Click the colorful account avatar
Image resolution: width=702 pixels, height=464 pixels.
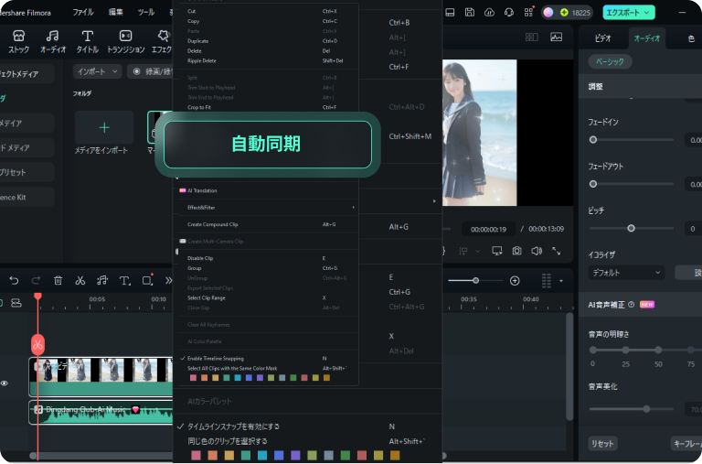[x=548, y=13]
